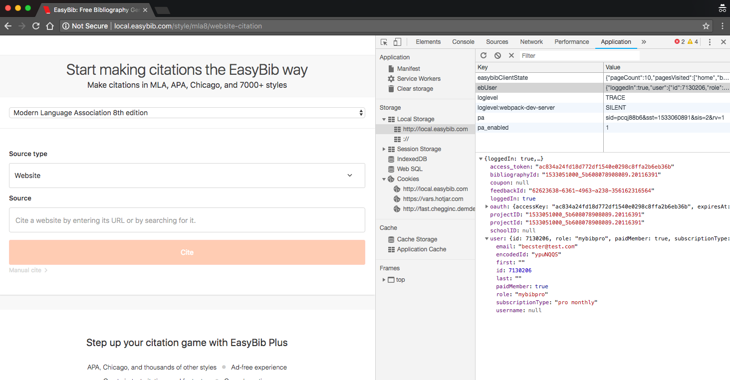
Task: Expand the oauth object property
Action: (x=487, y=206)
